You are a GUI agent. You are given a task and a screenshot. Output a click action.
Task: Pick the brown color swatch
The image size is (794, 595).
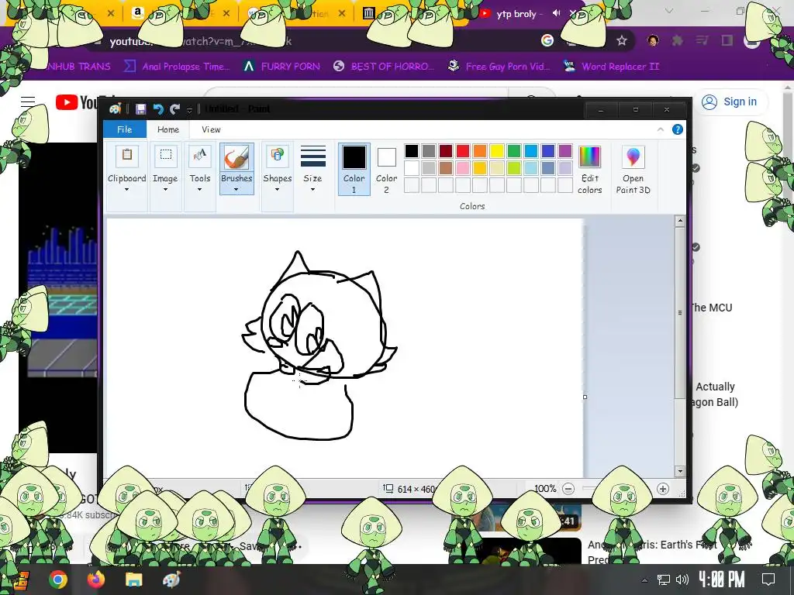click(446, 168)
